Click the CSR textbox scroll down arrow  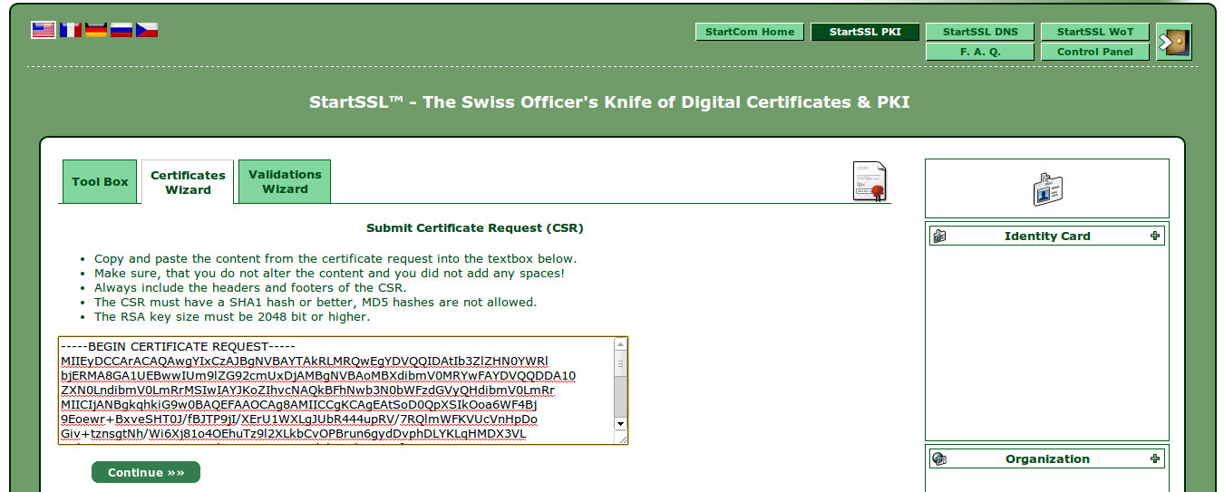(620, 423)
